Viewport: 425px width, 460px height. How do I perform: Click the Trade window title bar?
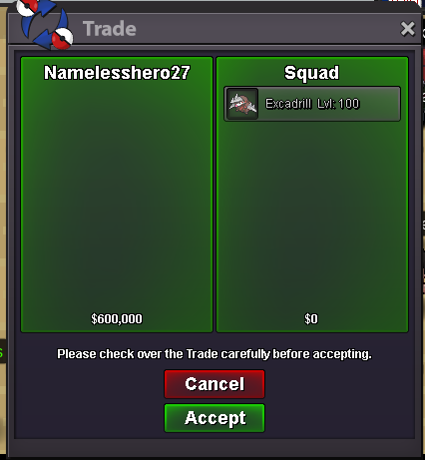click(214, 29)
